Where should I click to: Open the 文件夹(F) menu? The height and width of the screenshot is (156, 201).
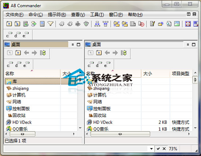point(15,15)
